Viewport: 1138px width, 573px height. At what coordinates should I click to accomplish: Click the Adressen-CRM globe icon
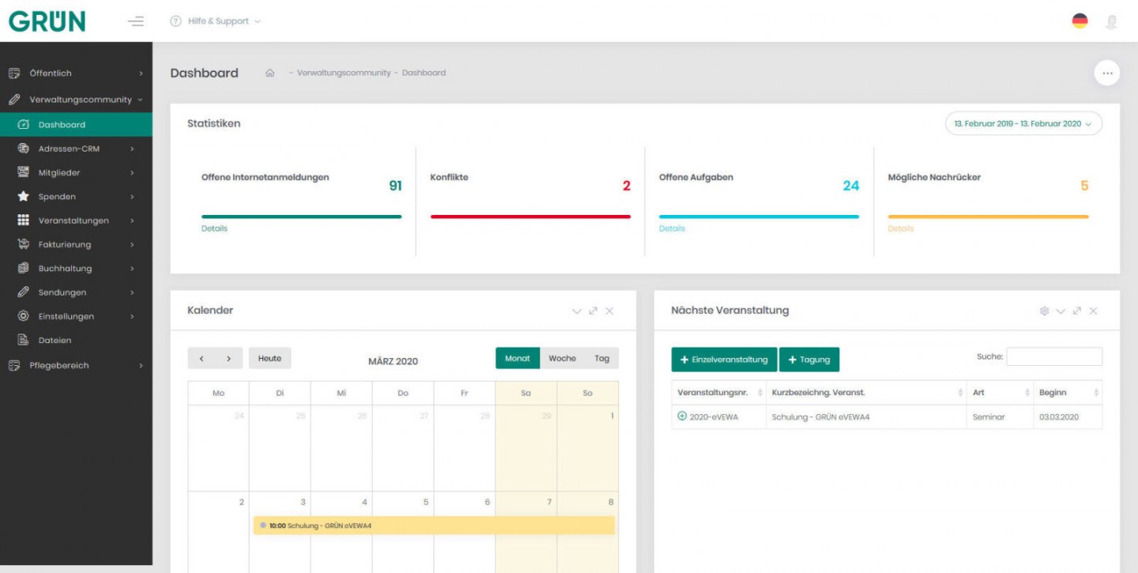[x=23, y=149]
